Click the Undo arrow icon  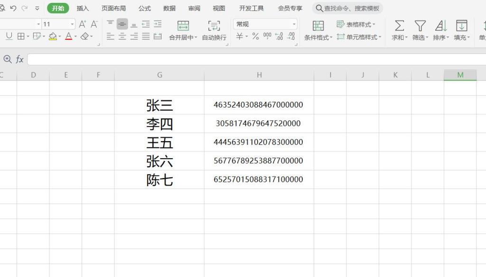coord(13,9)
